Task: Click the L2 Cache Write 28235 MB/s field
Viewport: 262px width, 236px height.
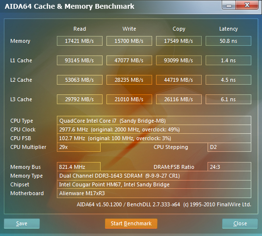Action: pyautogui.click(x=129, y=80)
